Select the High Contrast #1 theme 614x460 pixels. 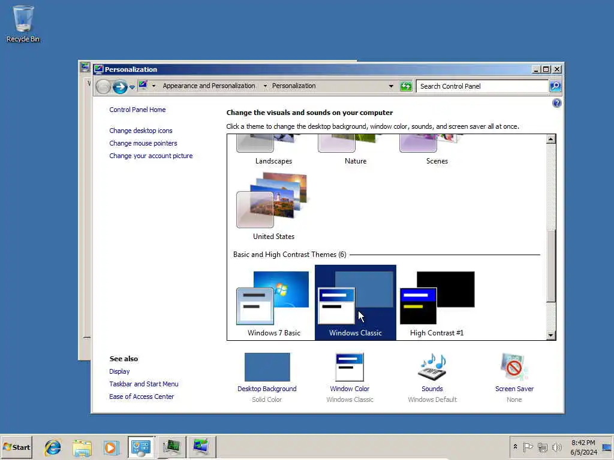437,304
